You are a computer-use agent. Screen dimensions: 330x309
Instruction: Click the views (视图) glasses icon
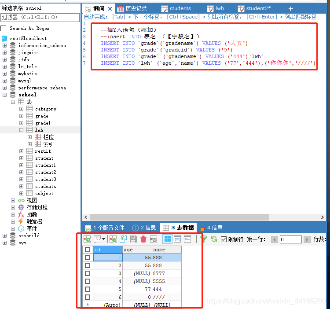(21, 200)
